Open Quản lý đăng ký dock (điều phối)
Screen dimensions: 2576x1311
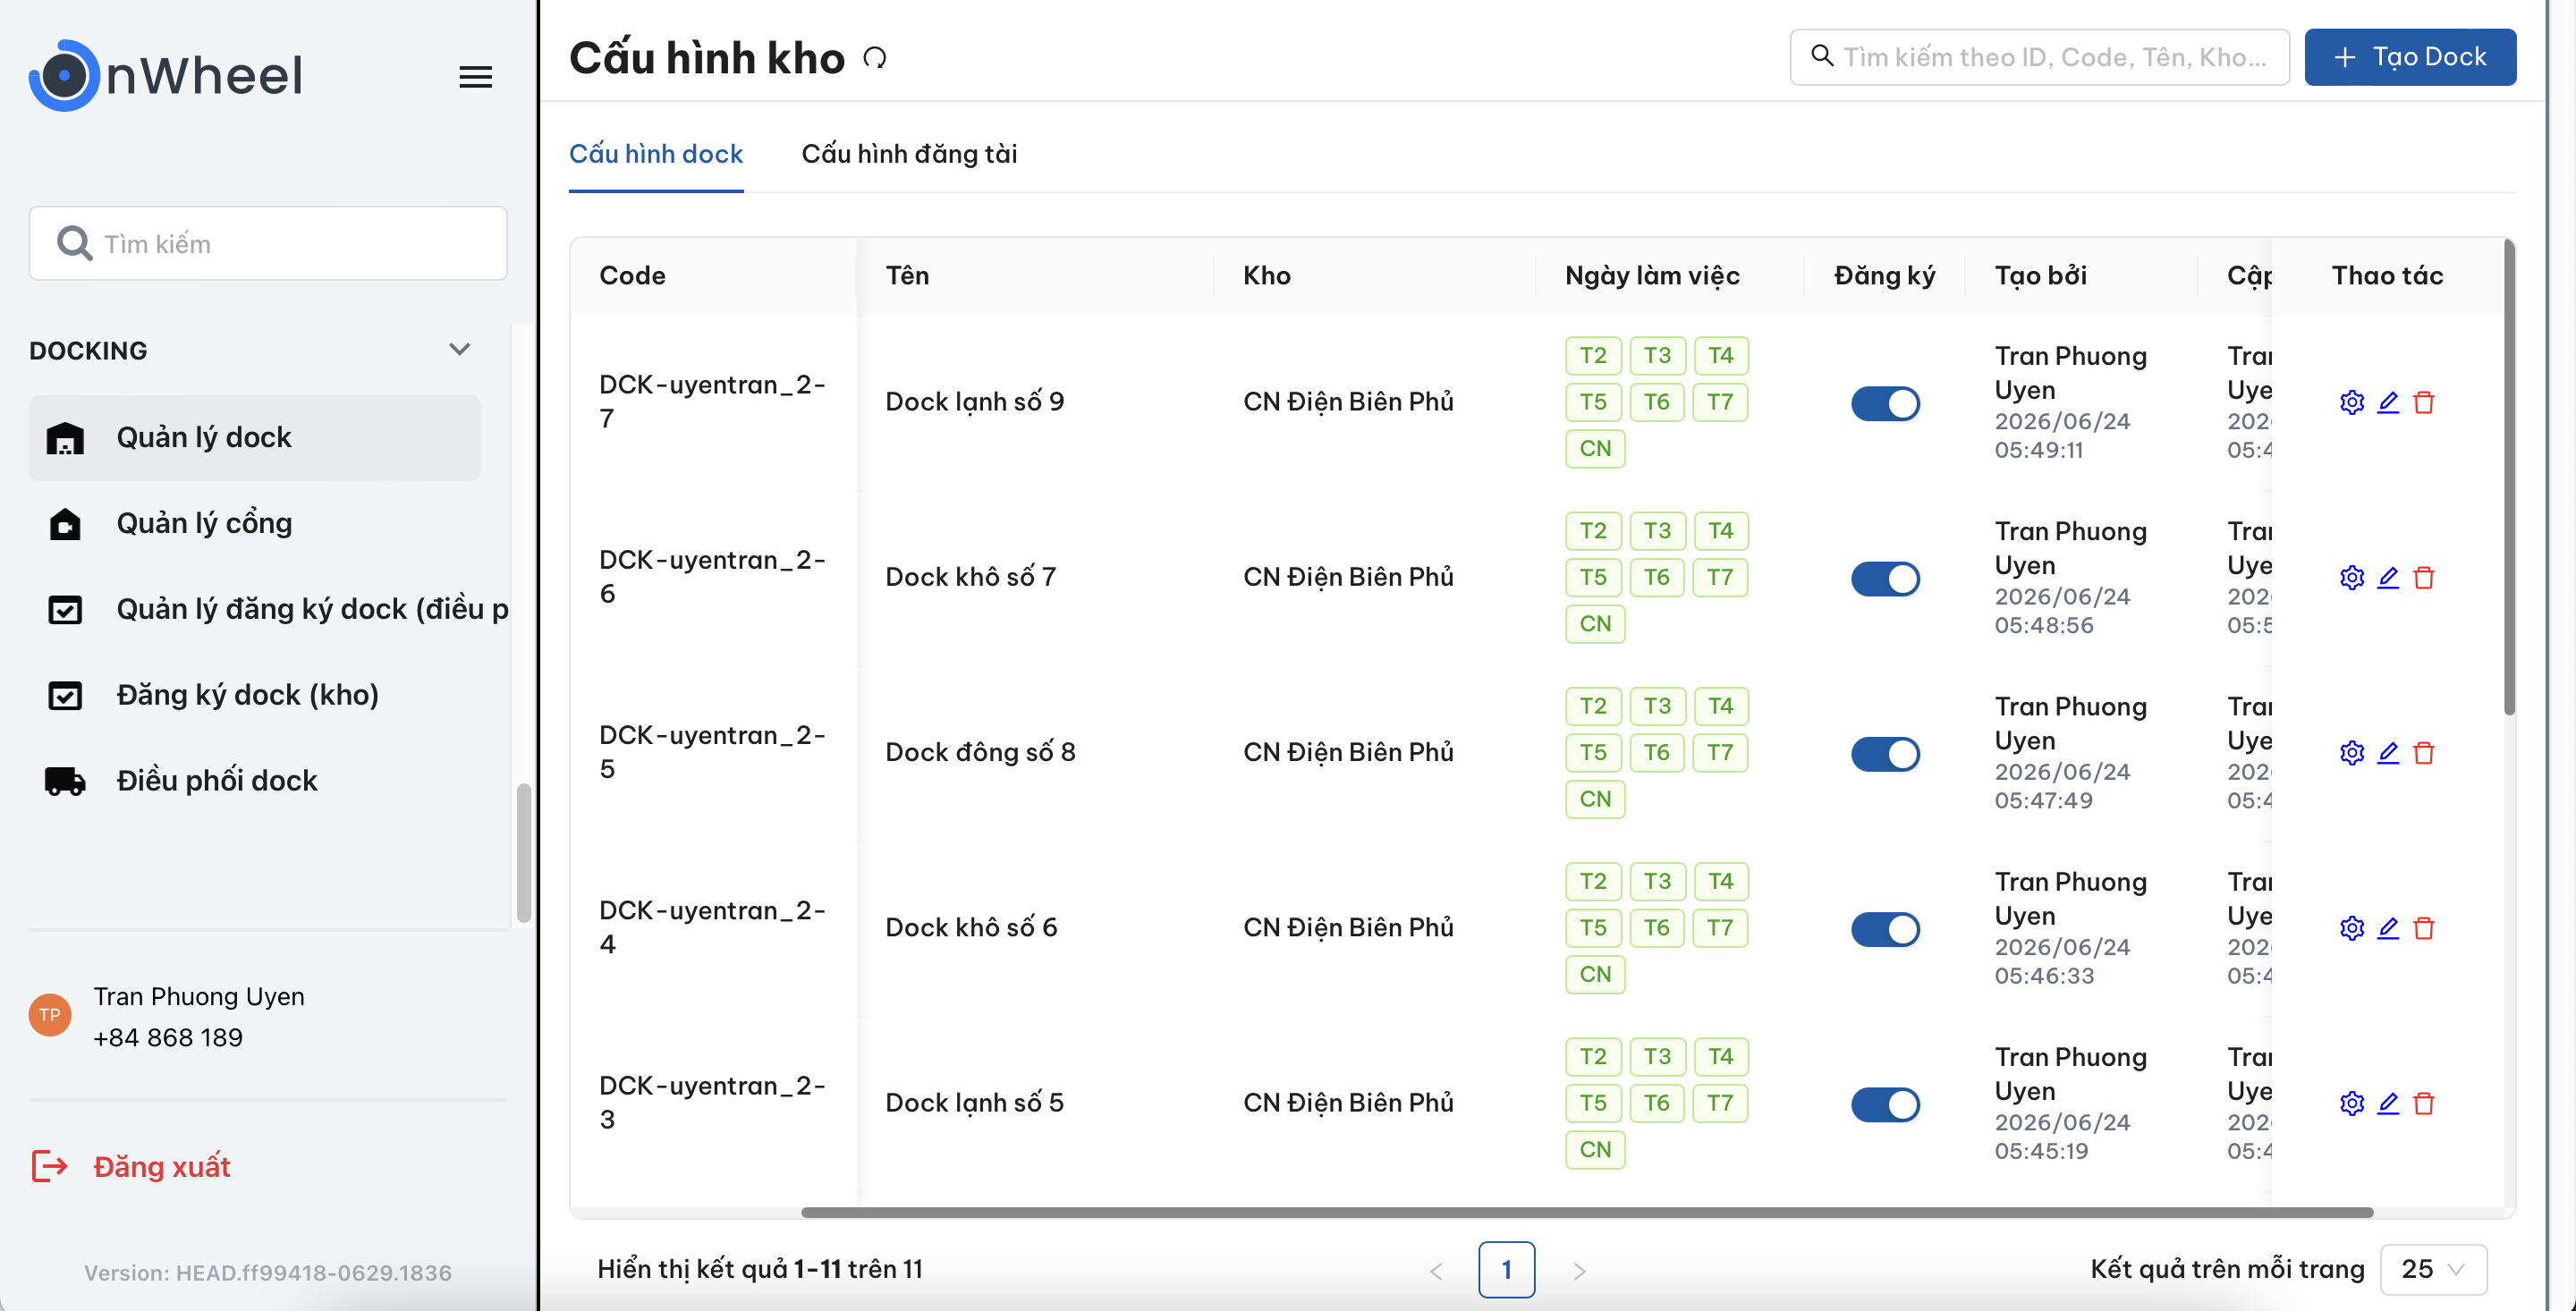tap(269, 609)
